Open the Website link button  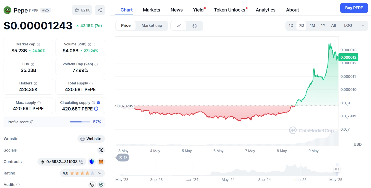pyautogui.click(x=91, y=139)
